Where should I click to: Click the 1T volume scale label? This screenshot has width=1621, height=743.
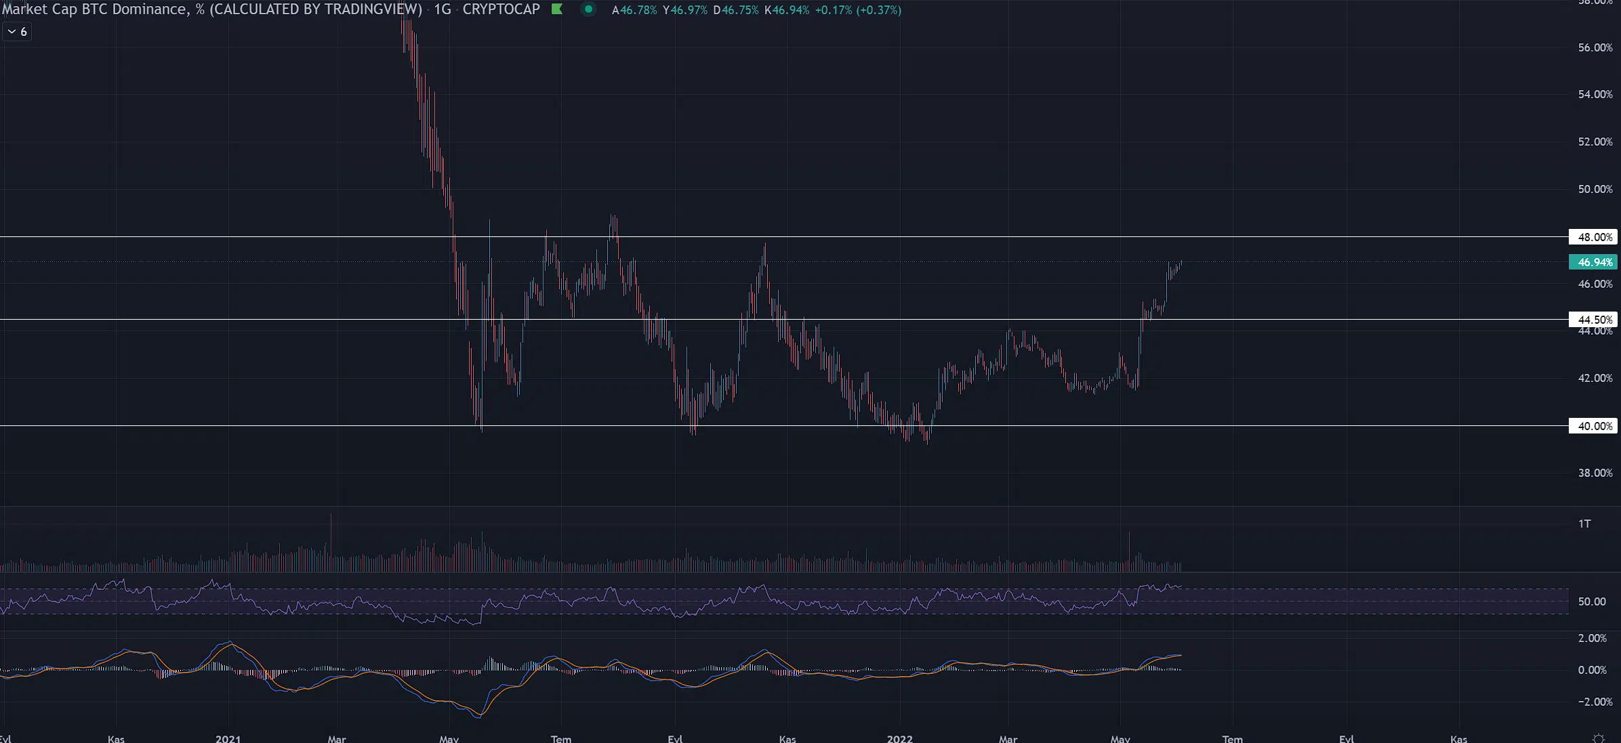coord(1584,524)
